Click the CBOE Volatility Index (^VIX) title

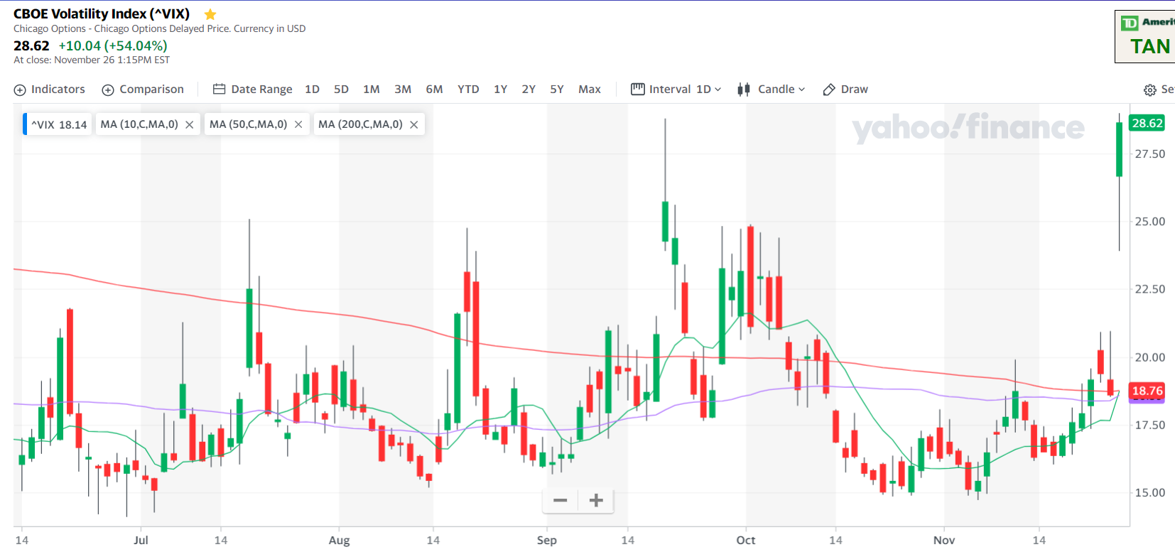click(x=102, y=14)
